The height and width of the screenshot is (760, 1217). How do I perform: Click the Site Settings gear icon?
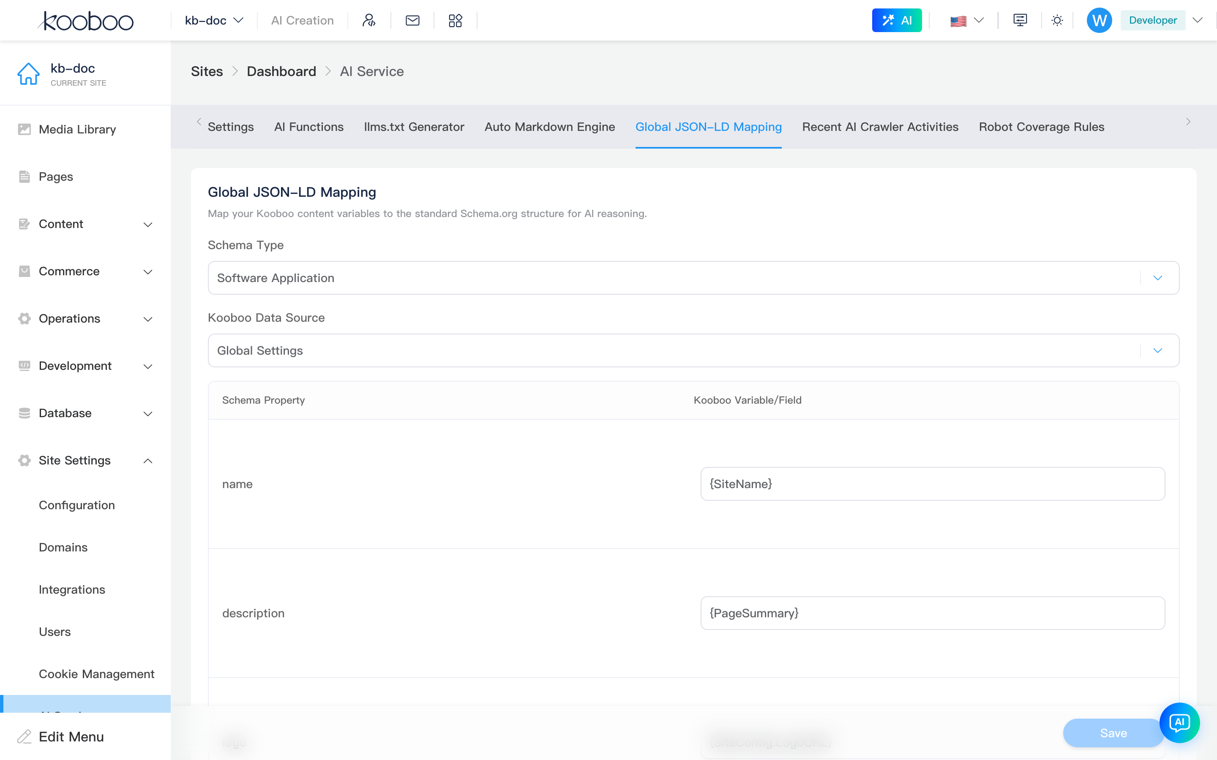(24, 460)
